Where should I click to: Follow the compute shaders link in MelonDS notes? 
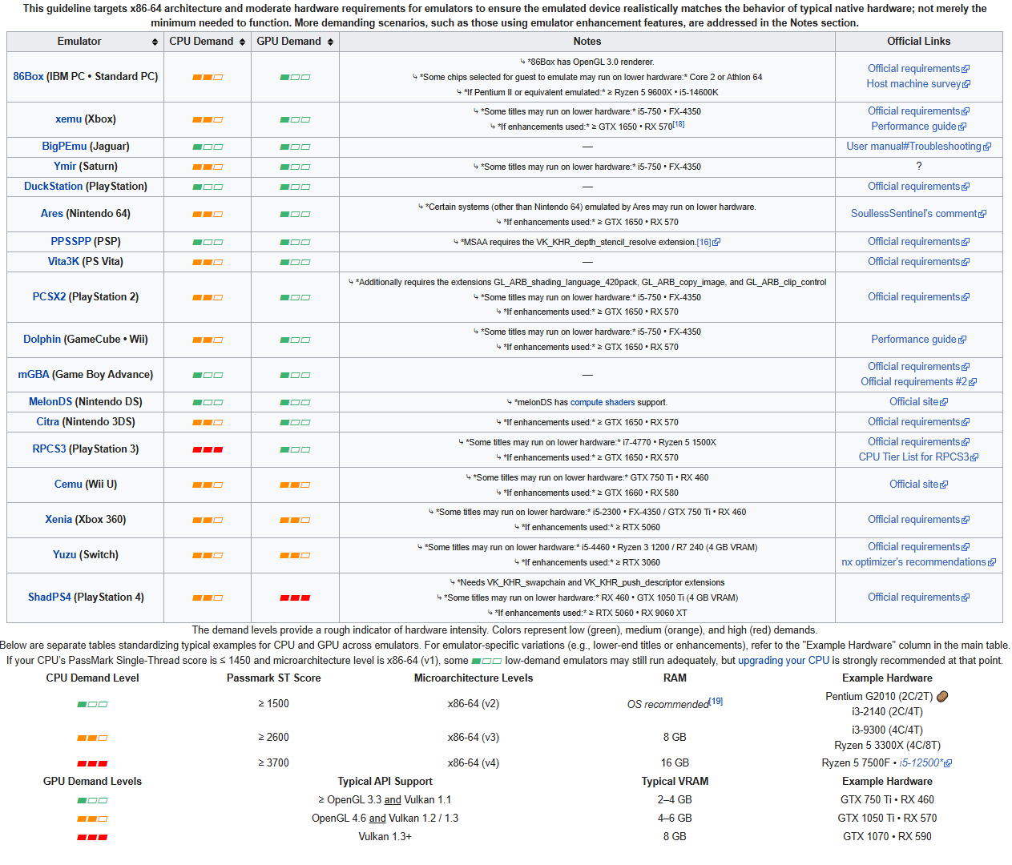click(x=603, y=402)
